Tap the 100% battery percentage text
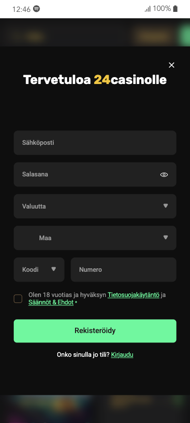The image size is (190, 423). [x=162, y=9]
